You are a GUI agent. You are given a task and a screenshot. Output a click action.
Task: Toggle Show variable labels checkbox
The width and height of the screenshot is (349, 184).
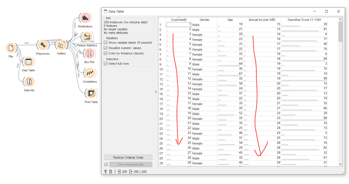(106, 42)
